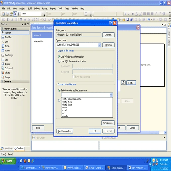Select Credentials page in Data Source Properties

(39, 41)
